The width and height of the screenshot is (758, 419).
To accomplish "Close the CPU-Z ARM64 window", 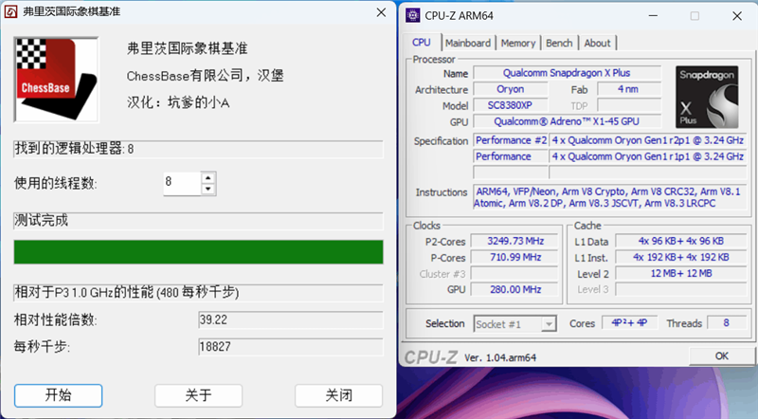I will click(x=737, y=16).
